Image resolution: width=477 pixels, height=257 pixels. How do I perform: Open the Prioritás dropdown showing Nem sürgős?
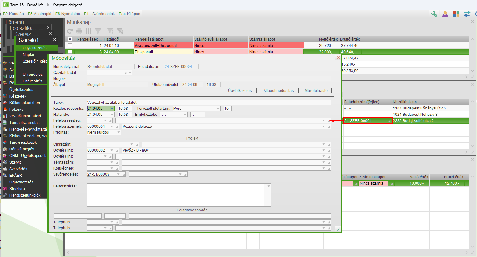coord(119,132)
